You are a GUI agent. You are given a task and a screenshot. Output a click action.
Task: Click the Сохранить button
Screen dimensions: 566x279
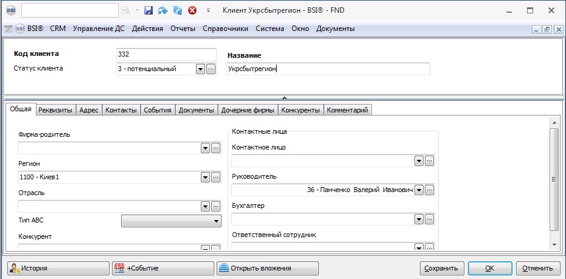[x=442, y=268]
